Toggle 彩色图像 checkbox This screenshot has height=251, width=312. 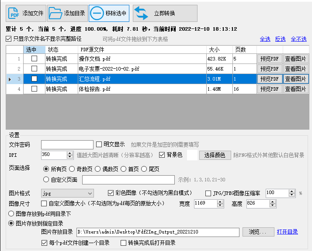point(111,193)
